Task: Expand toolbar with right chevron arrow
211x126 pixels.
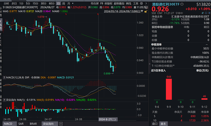Action: [x=146, y=3]
